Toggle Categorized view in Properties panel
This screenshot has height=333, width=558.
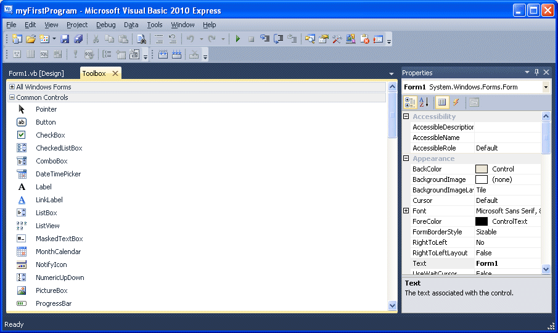410,102
